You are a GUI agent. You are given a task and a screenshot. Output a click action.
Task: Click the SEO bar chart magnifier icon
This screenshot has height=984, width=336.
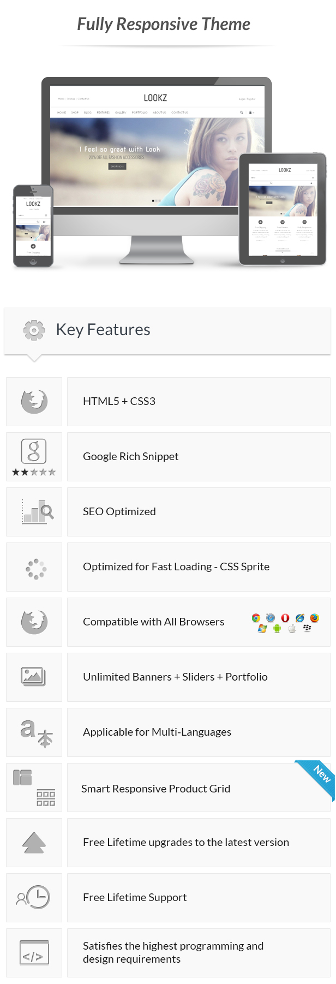[x=38, y=512]
